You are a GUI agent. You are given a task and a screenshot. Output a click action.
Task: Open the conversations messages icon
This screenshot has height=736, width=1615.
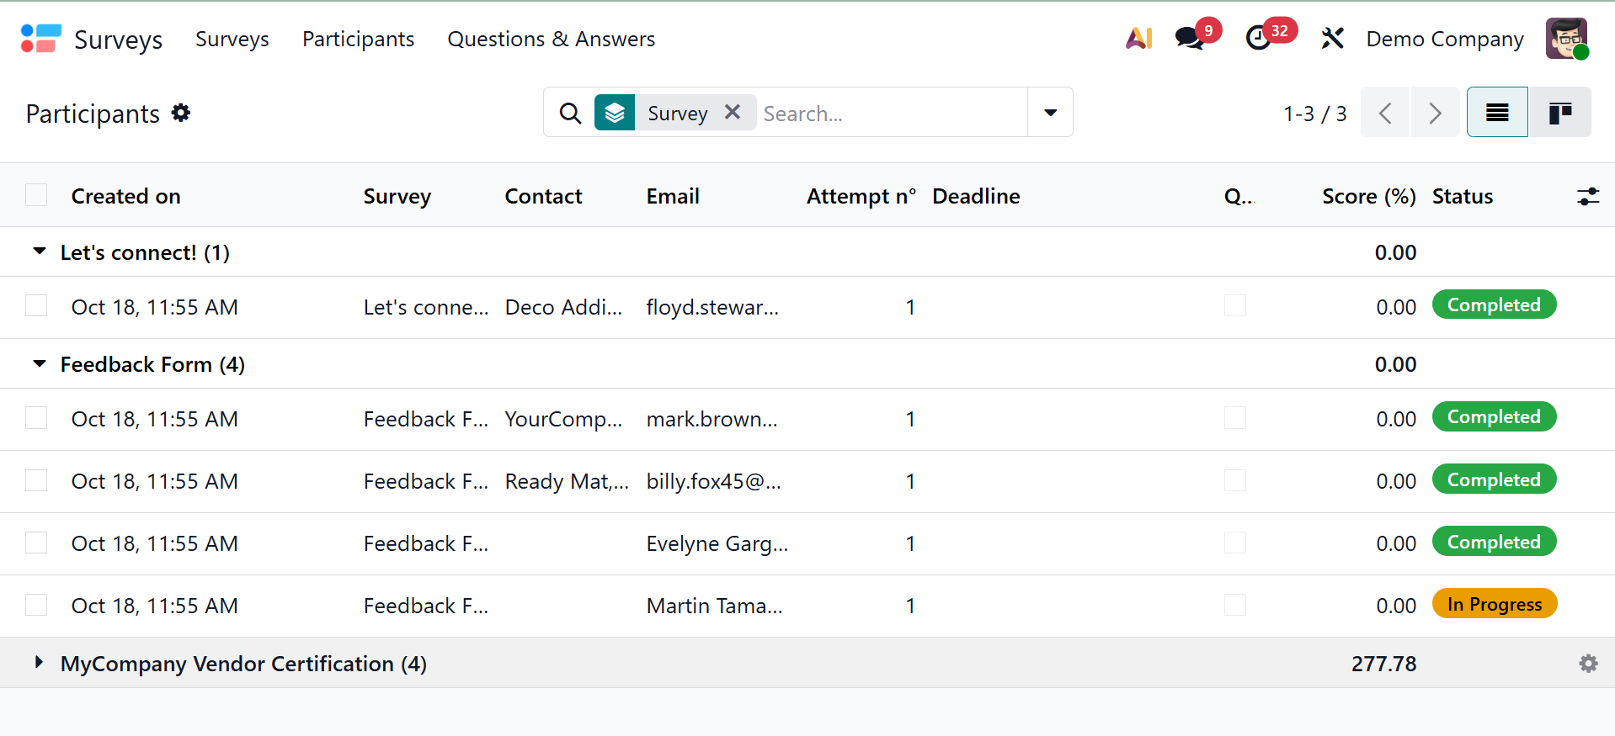click(x=1190, y=39)
